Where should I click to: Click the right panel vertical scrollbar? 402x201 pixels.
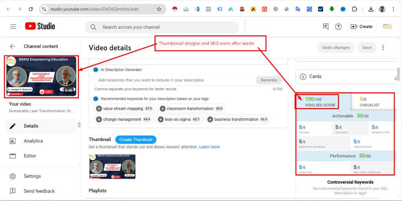[x=398, y=74]
